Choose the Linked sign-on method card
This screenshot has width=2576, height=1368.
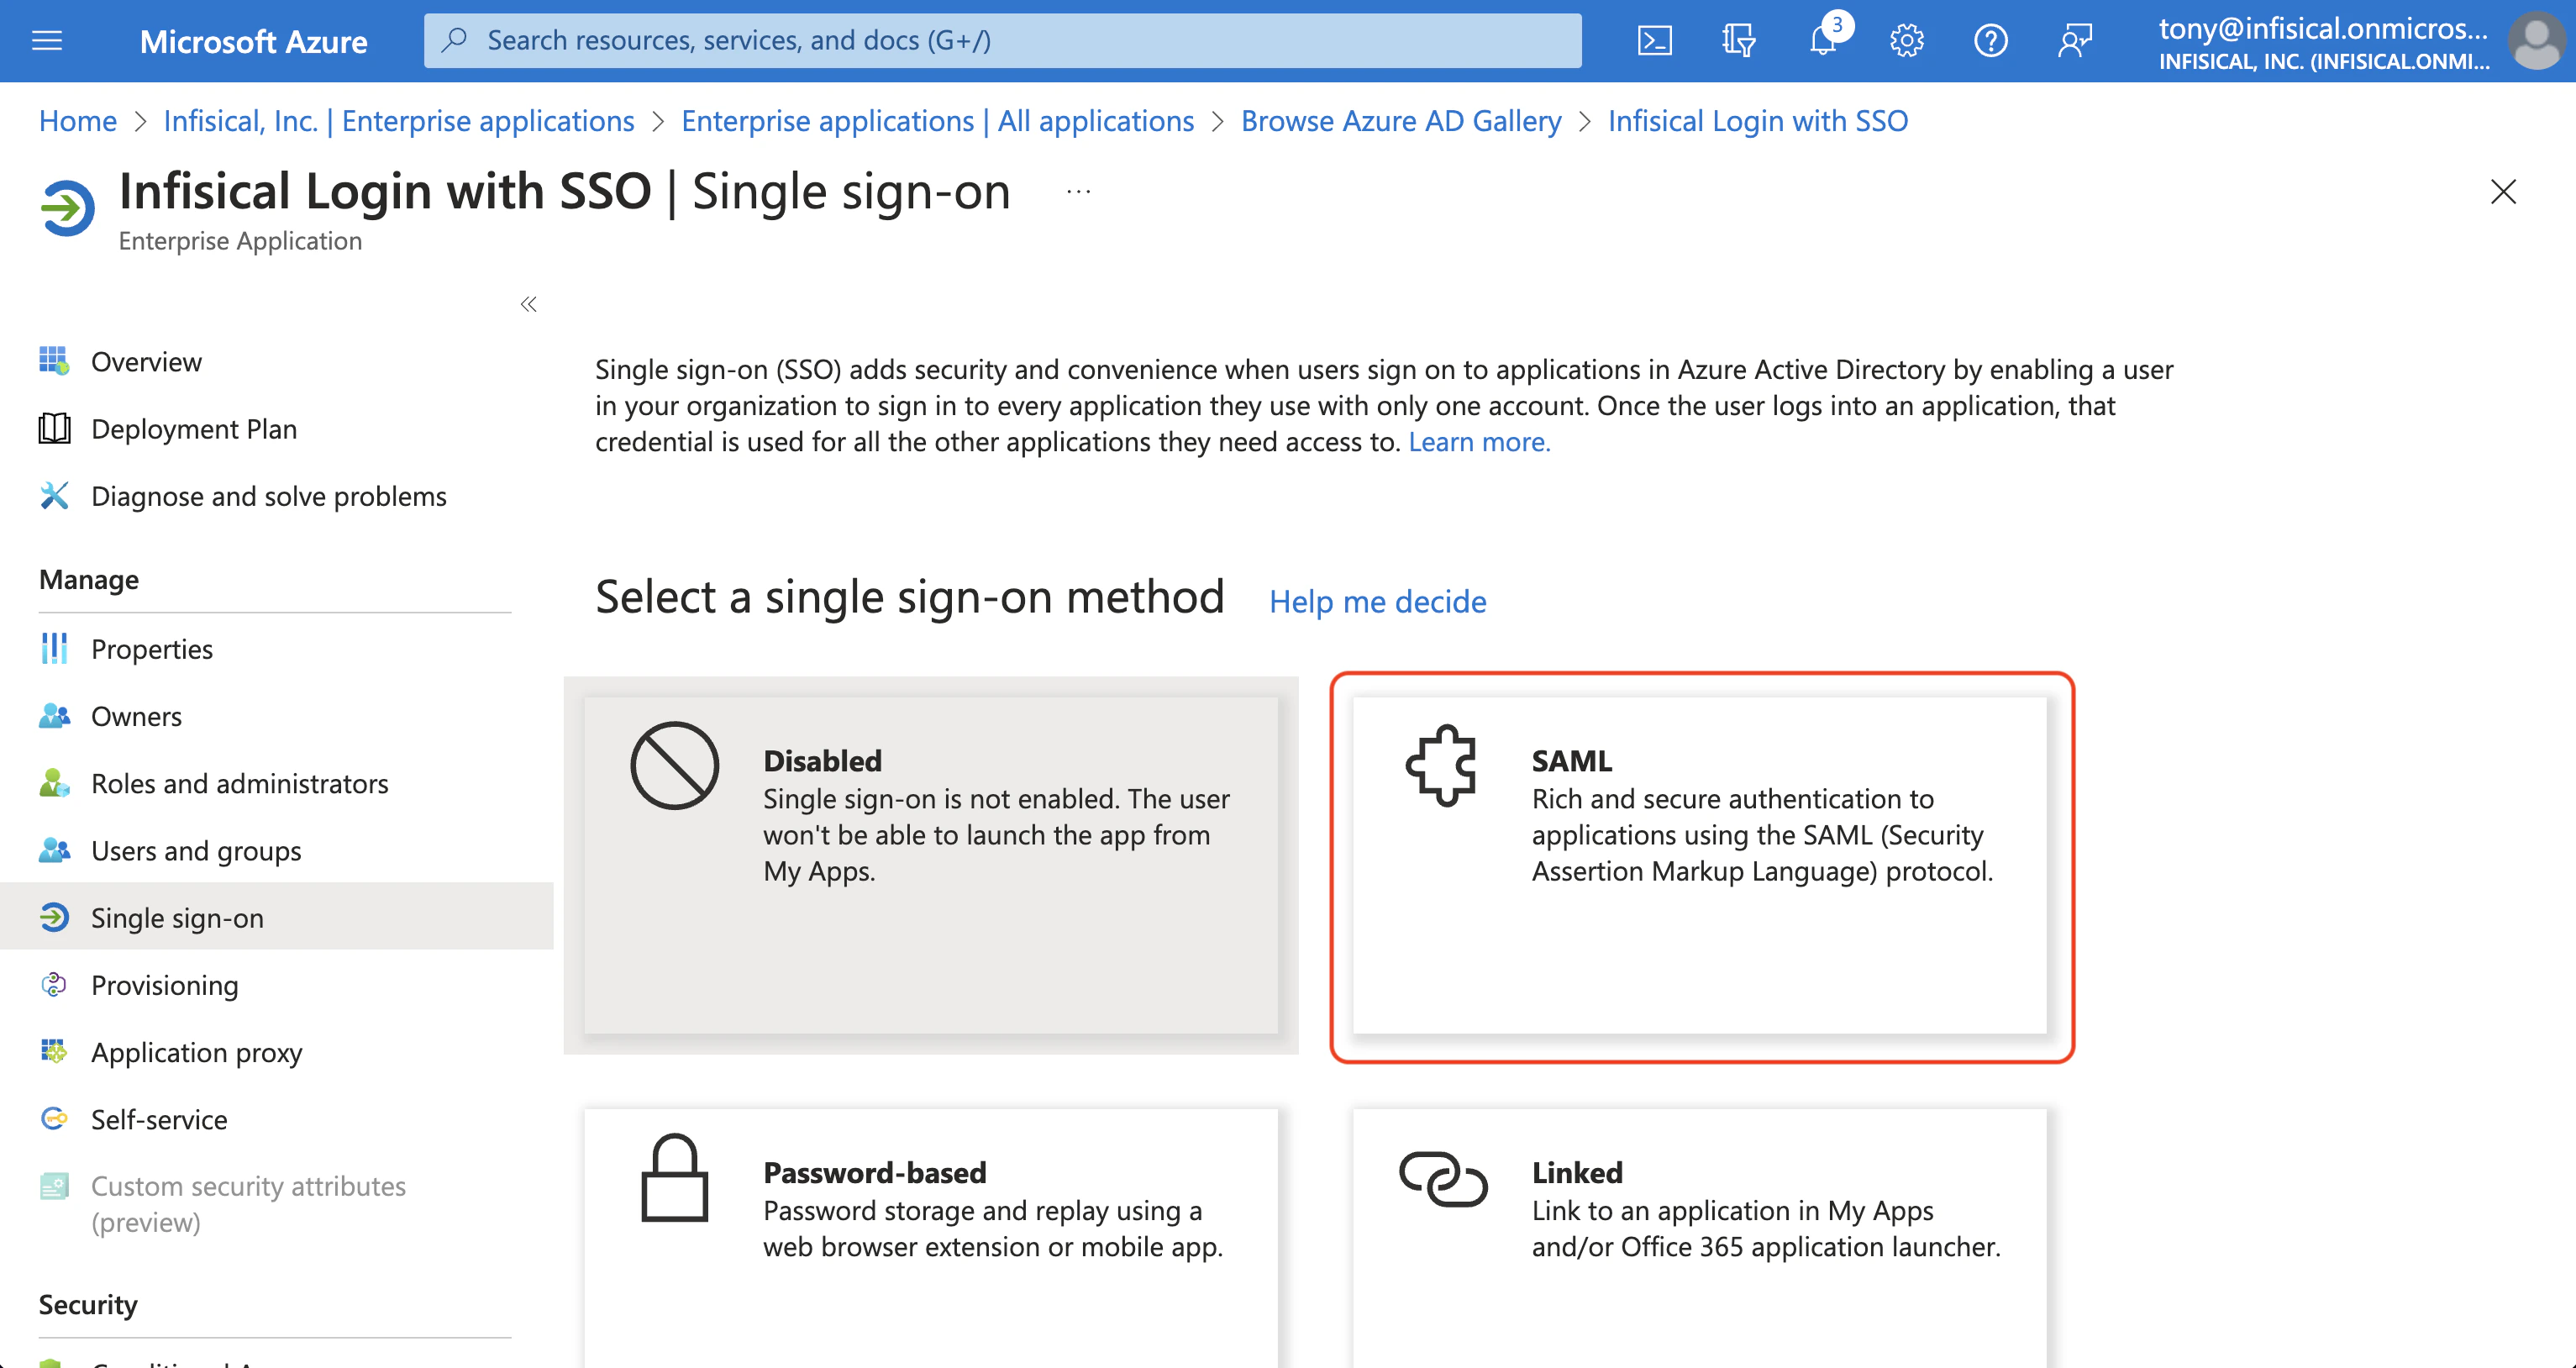pyautogui.click(x=1699, y=1238)
